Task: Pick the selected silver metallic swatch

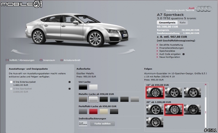Action: 93,99
